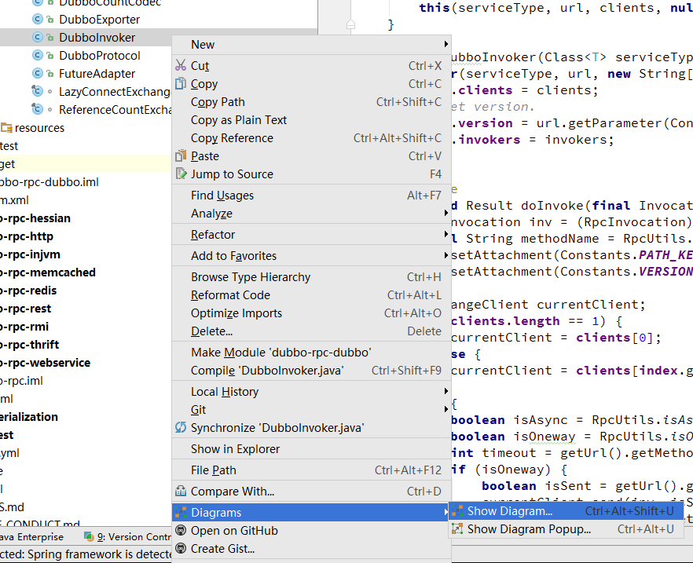Image resolution: width=693 pixels, height=563 pixels.
Task: Click the Compare With icon
Action: tap(181, 491)
